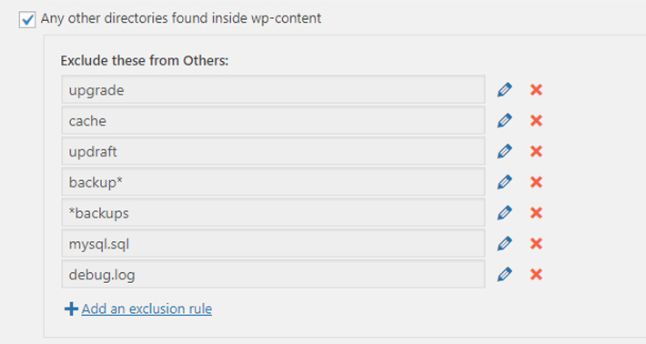Edit the upgrade exclusion rule pencil icon
This screenshot has width=646, height=344.
click(x=505, y=89)
